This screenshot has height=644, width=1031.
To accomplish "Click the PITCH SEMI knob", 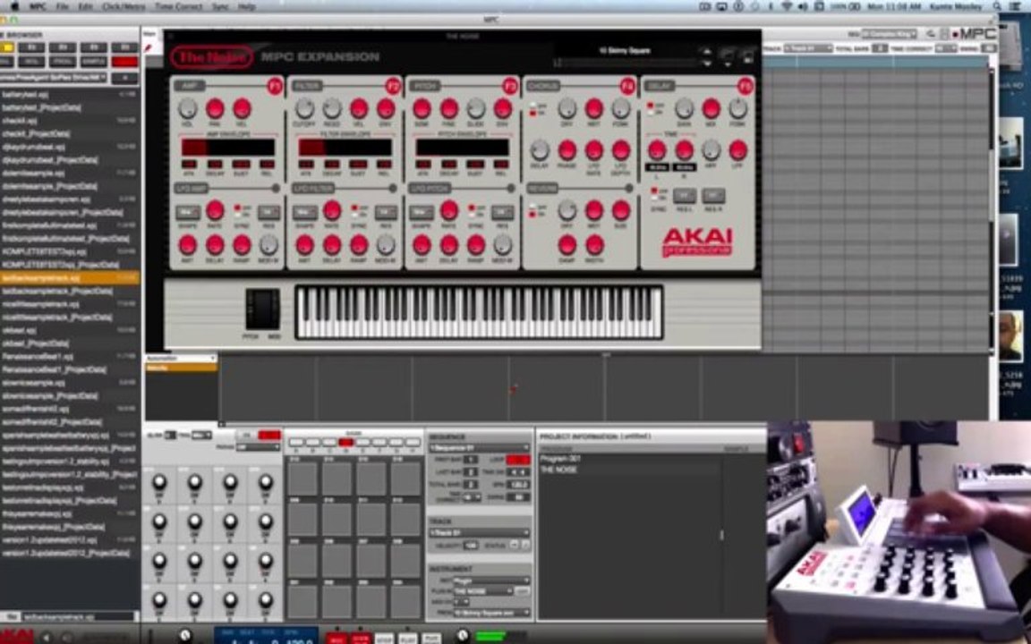I will [422, 108].
